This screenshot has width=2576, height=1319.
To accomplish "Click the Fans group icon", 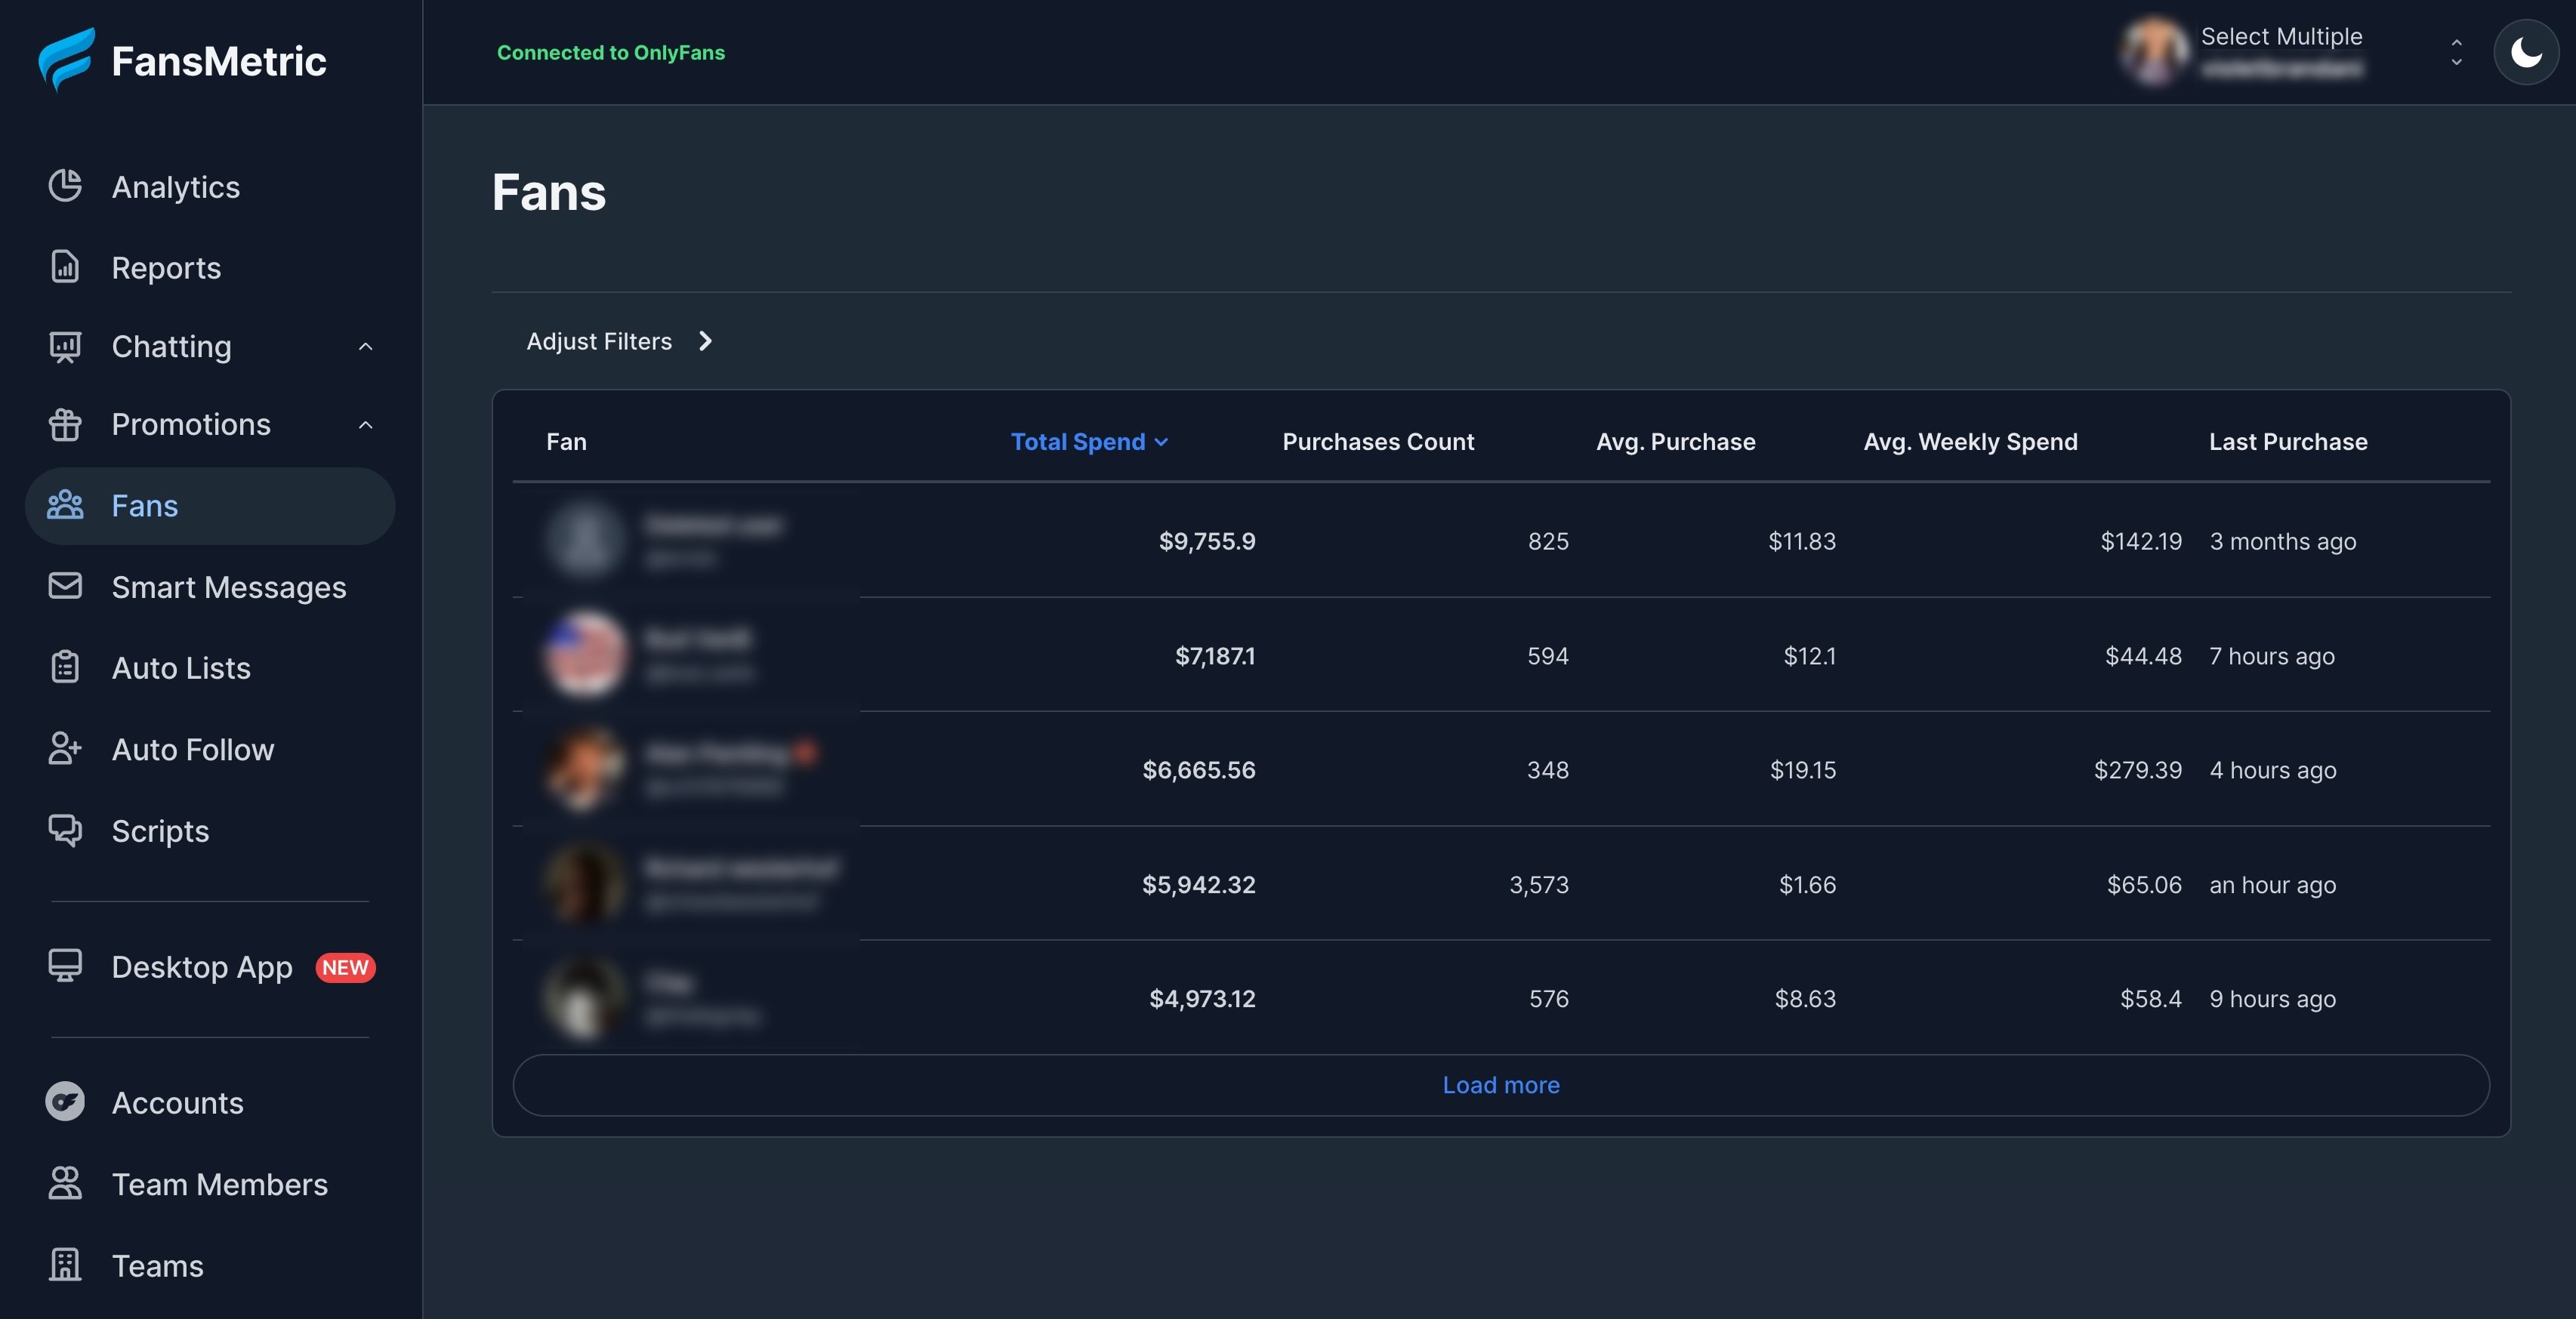I will click(x=65, y=505).
